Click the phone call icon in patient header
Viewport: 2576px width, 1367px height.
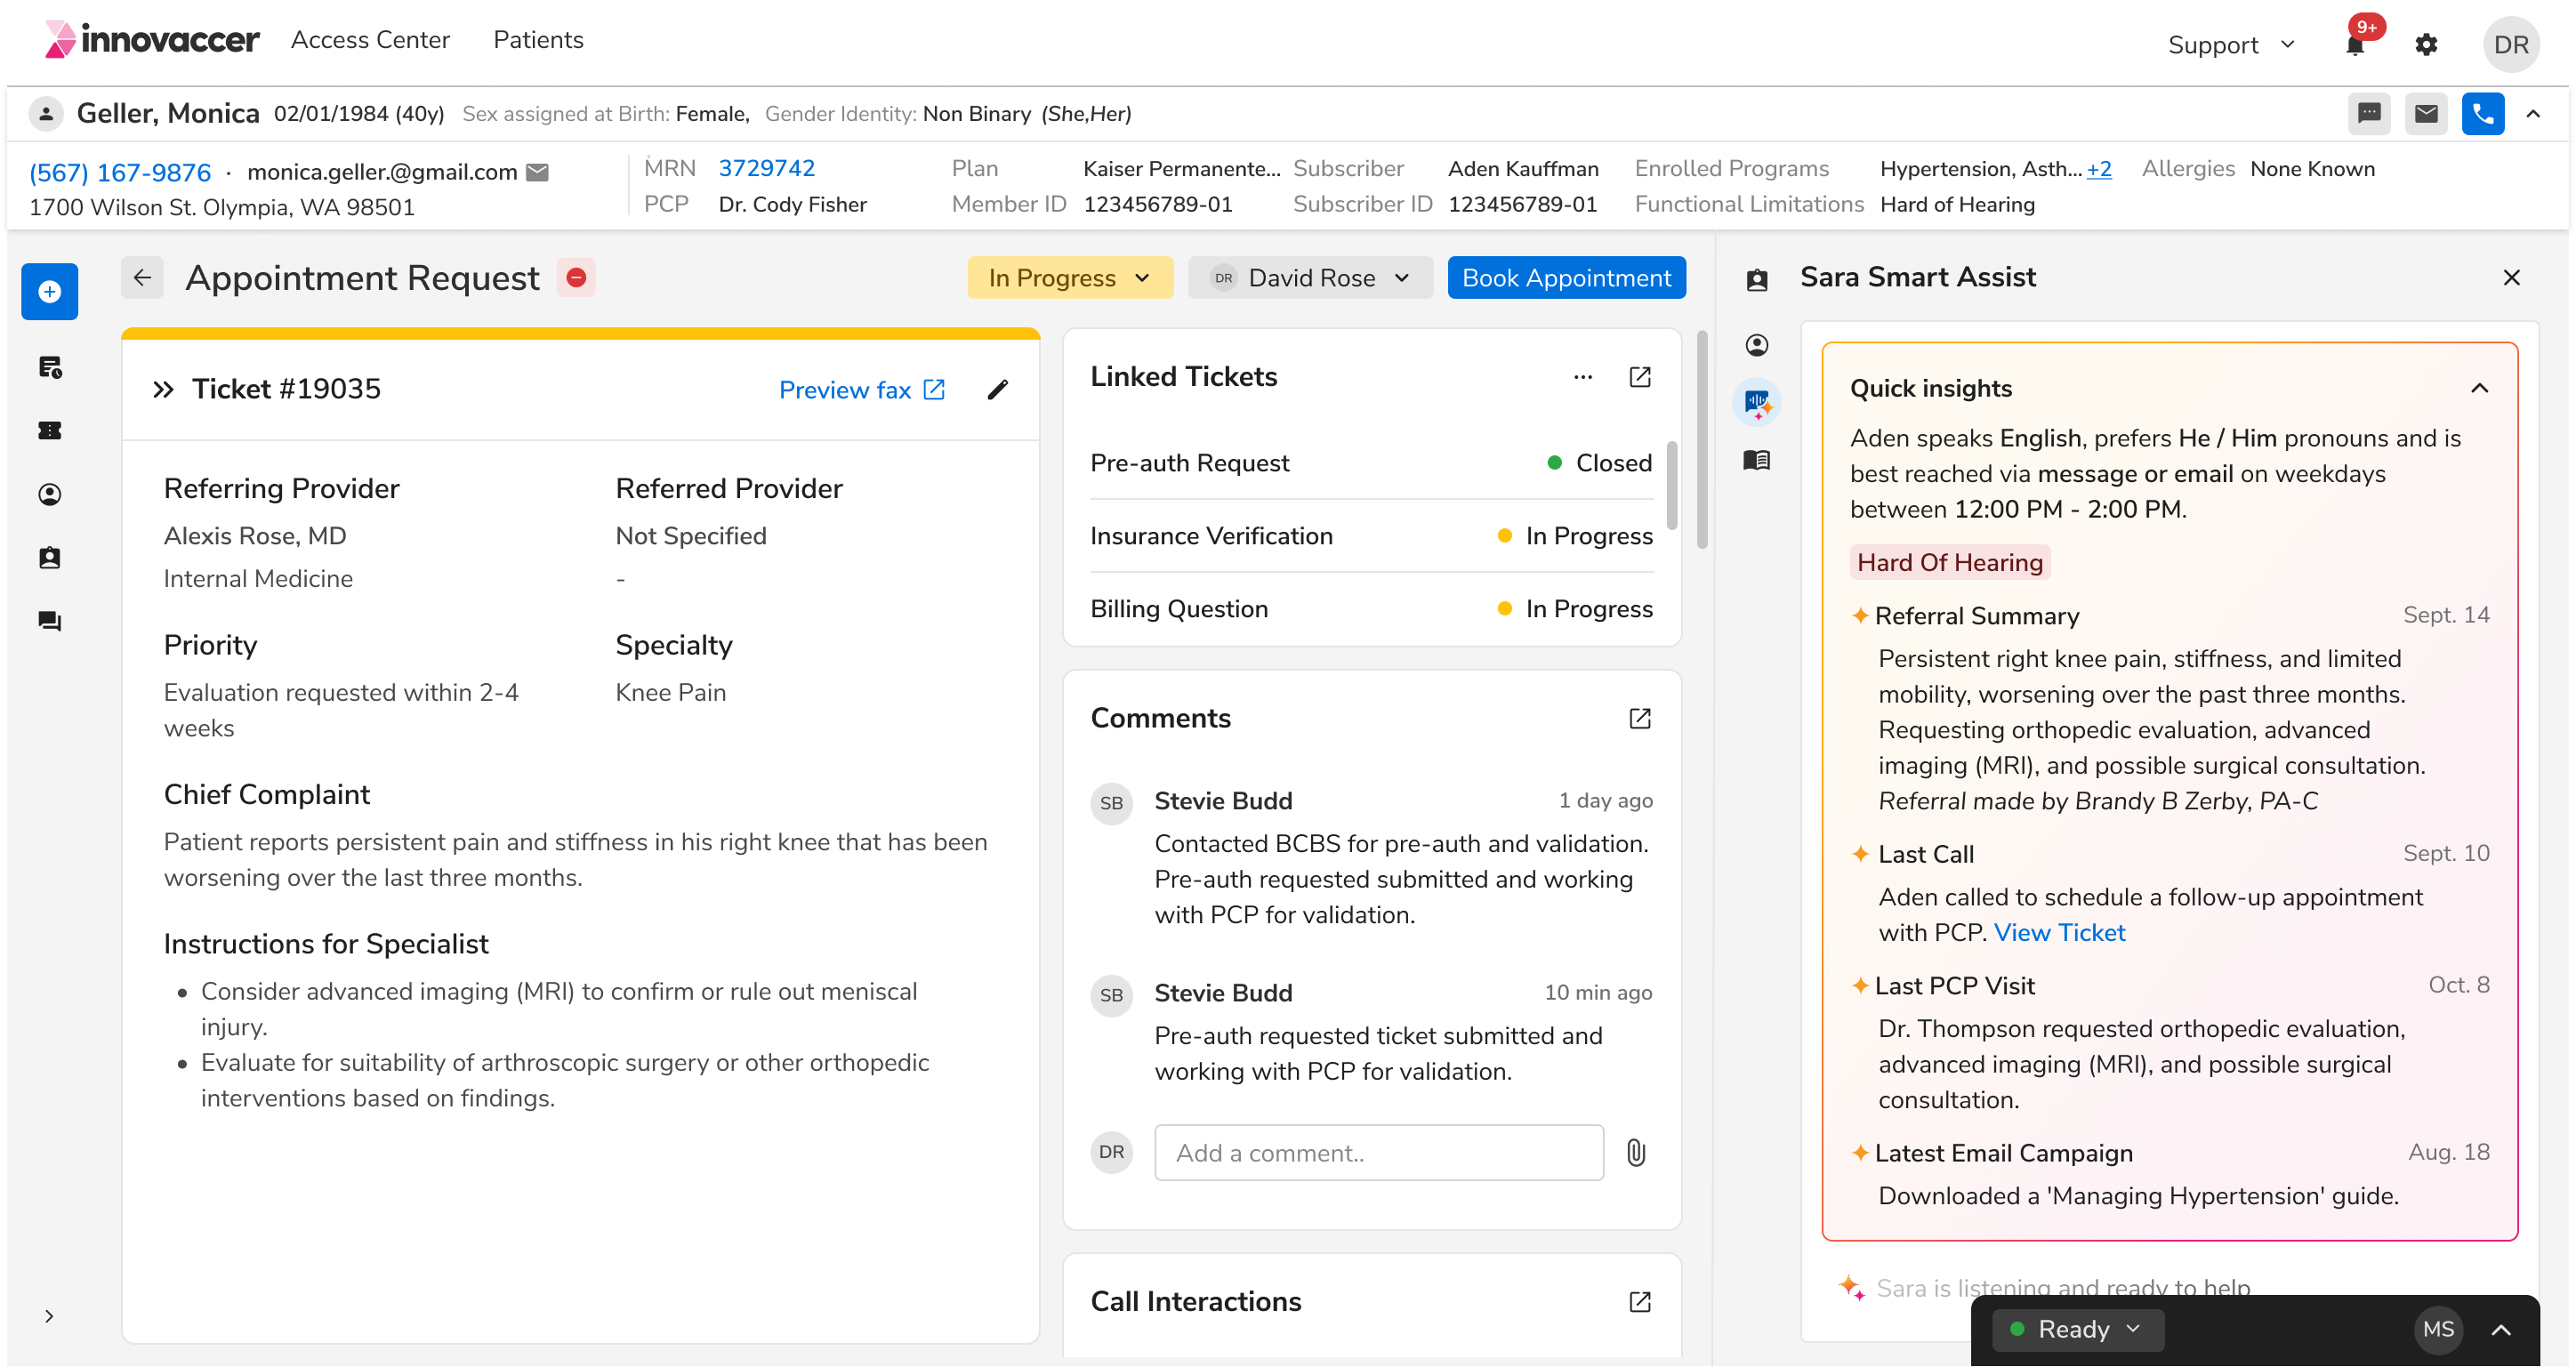point(2482,114)
